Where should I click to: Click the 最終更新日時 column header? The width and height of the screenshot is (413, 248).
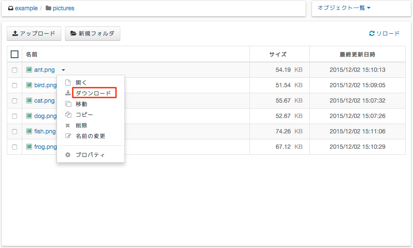pos(357,54)
